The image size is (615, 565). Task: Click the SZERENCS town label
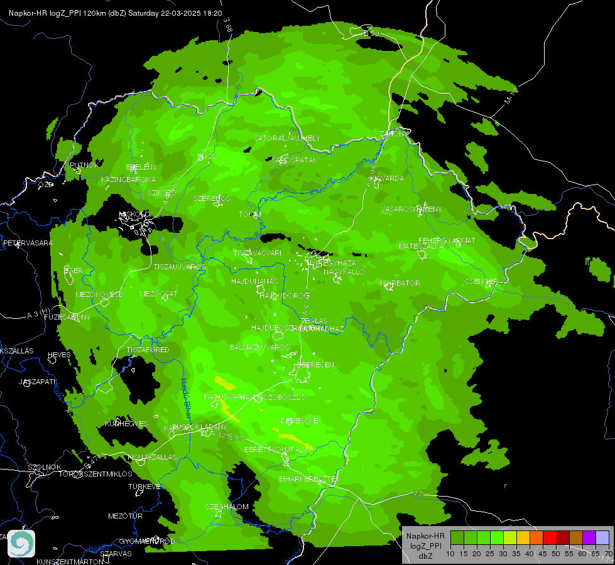212,198
